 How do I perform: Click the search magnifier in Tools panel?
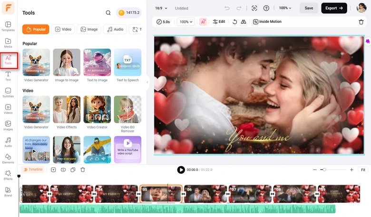click(x=108, y=13)
